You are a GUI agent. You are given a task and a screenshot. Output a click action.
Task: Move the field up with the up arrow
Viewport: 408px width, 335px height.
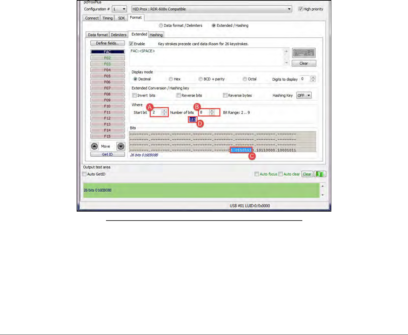click(95, 146)
